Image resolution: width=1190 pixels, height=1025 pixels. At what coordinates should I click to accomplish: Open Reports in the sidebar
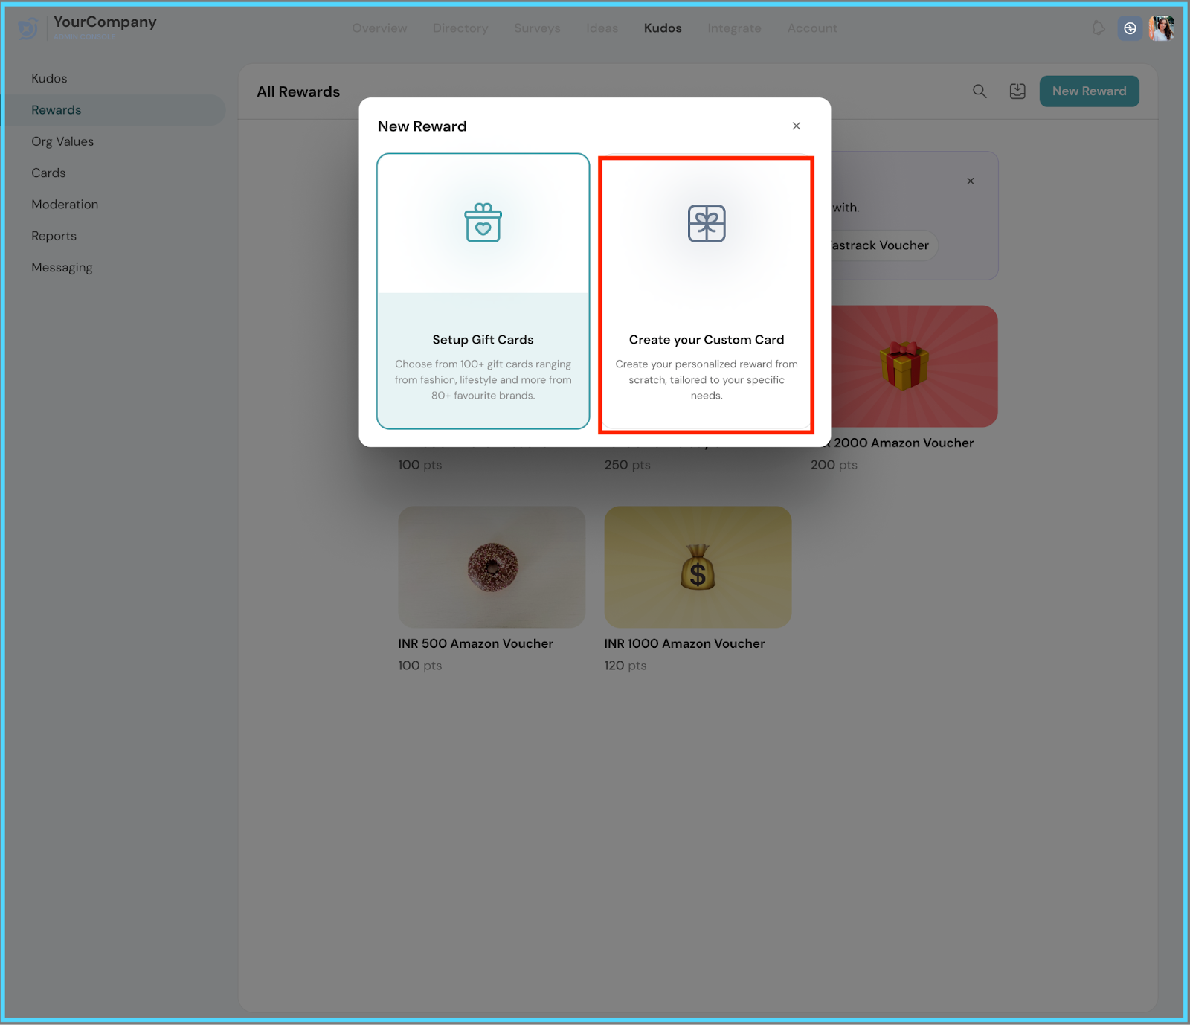click(x=54, y=236)
